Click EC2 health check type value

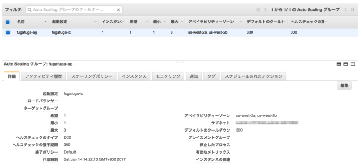click(67, 137)
